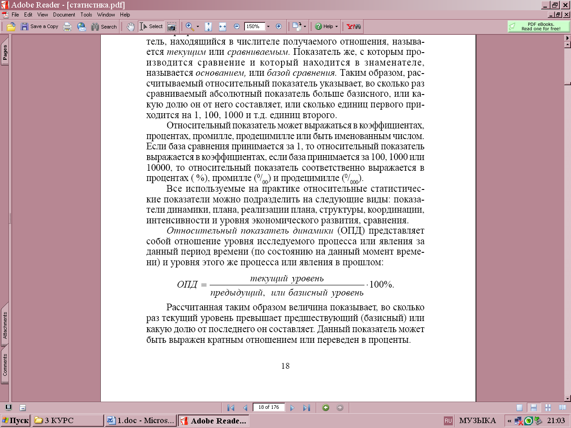The width and height of the screenshot is (571, 428).
Task: Click the Пуск Start button
Action: click(x=16, y=420)
